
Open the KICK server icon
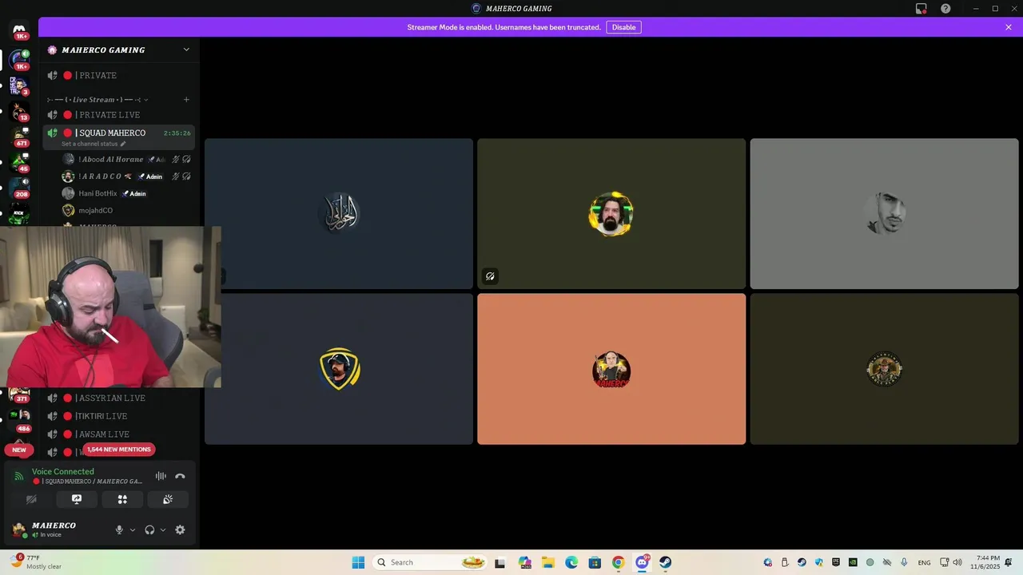19,214
